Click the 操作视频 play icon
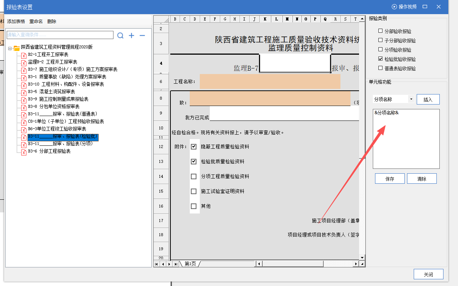The width and height of the screenshot is (458, 286). (x=394, y=7)
